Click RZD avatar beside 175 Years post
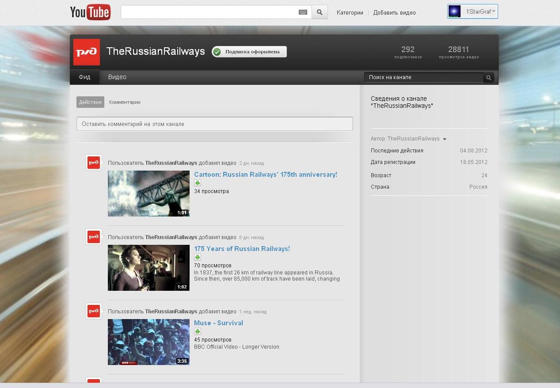560x388 pixels. (94, 237)
